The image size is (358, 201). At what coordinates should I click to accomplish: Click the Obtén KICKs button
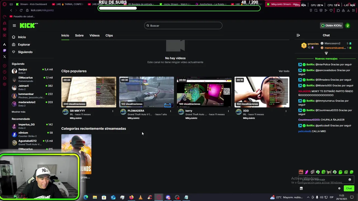click(x=331, y=25)
